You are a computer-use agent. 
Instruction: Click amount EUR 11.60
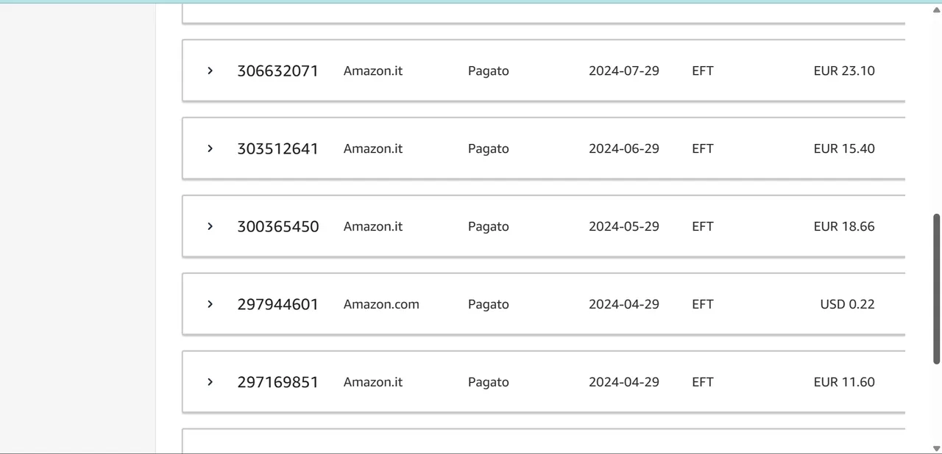[x=844, y=382]
